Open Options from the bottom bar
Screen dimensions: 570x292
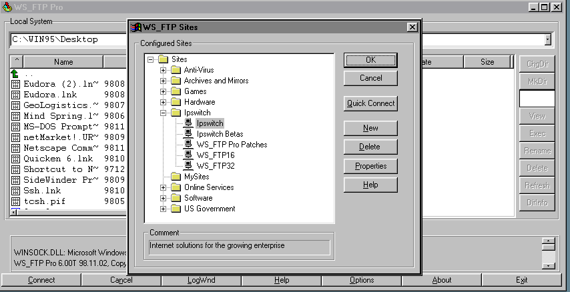coord(361,280)
